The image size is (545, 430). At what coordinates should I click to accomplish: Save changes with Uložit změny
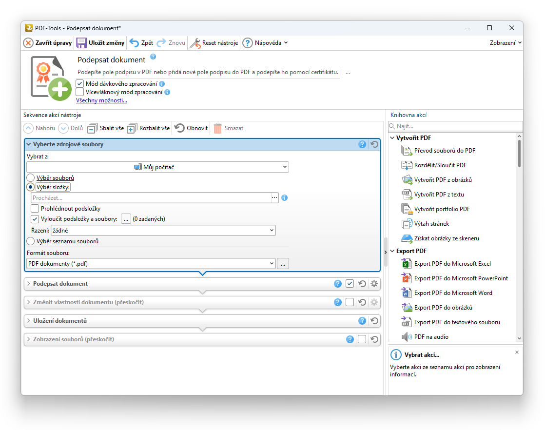pos(100,43)
